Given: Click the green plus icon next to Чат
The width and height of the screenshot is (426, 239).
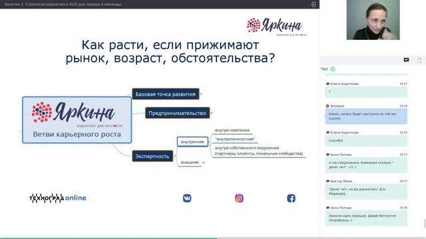Looking at the screenshot, I should [333, 69].
